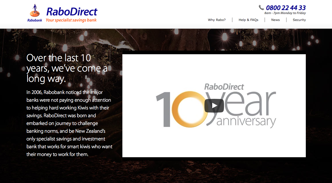This screenshot has width=332, height=183.
Task: Open the Why Rabo? menu item
Action: pos(217,20)
